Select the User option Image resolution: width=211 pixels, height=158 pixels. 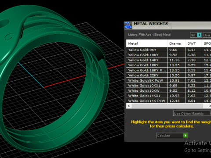[207, 35]
